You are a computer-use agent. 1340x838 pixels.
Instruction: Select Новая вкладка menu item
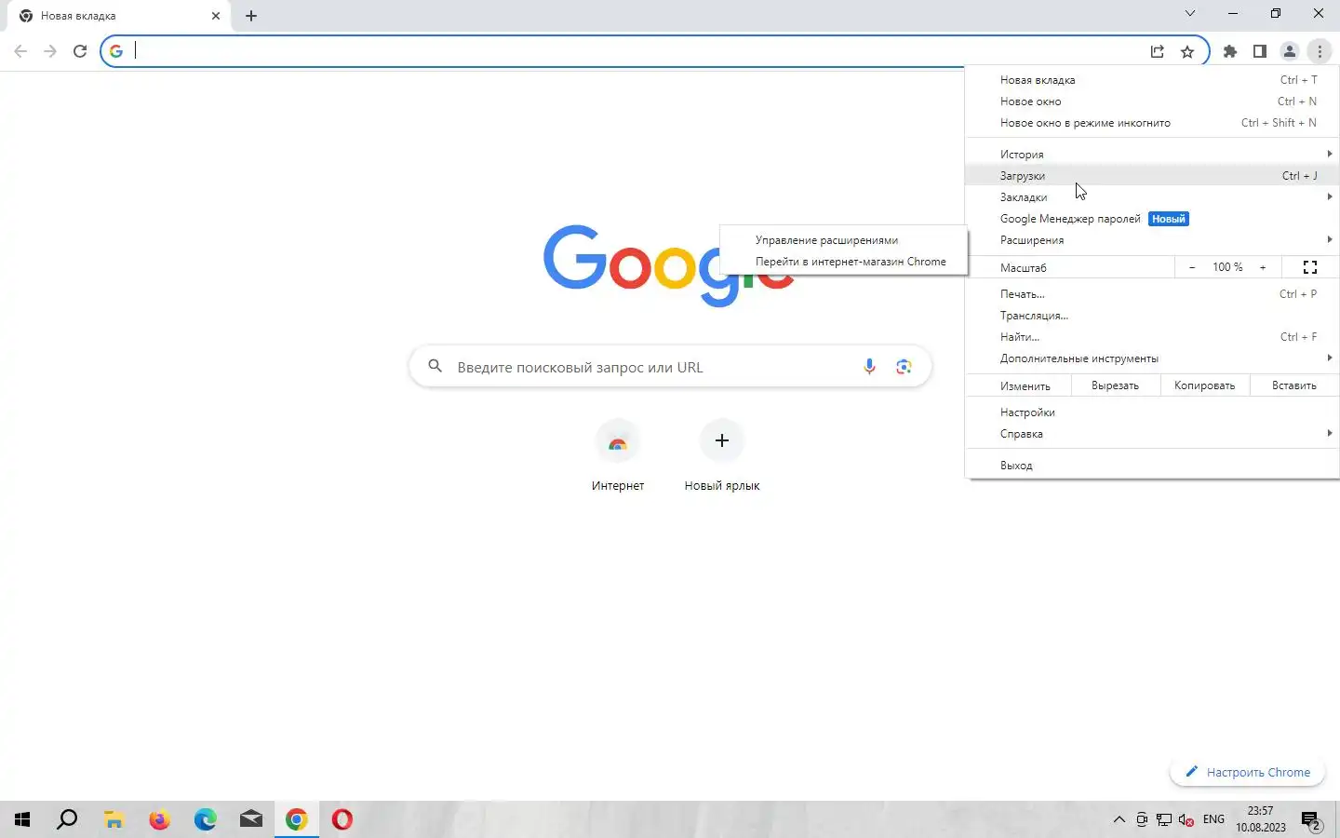pos(1152,80)
